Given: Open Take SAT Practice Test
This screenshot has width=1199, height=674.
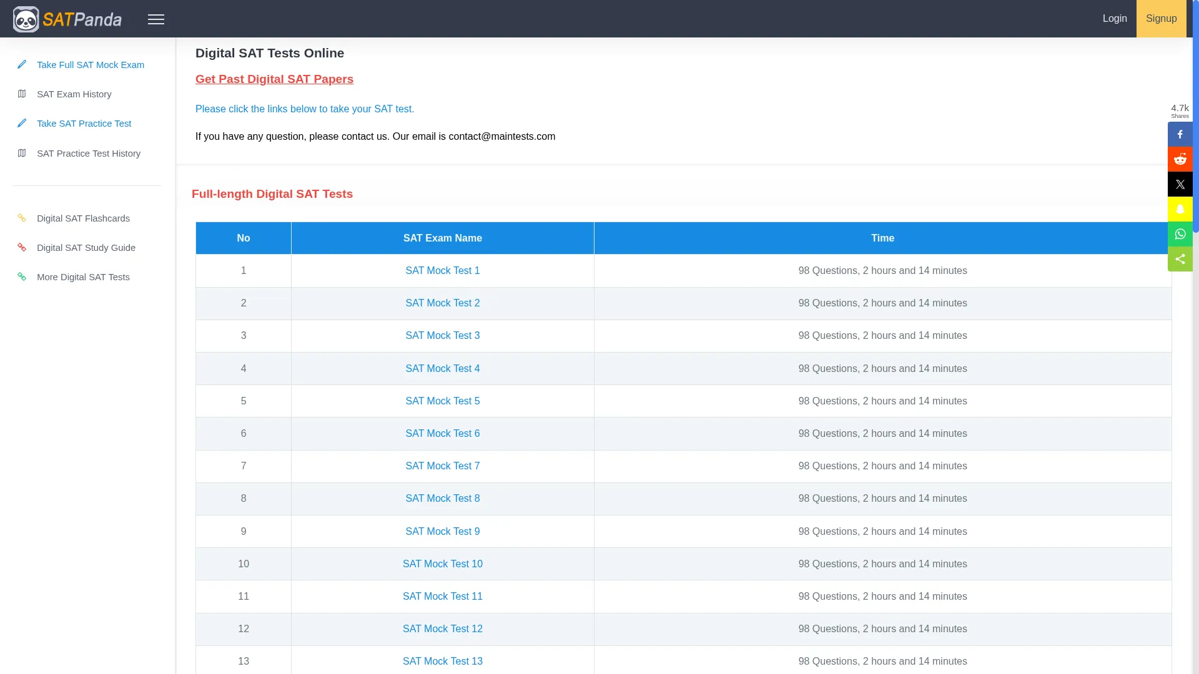Looking at the screenshot, I should pyautogui.click(x=84, y=124).
